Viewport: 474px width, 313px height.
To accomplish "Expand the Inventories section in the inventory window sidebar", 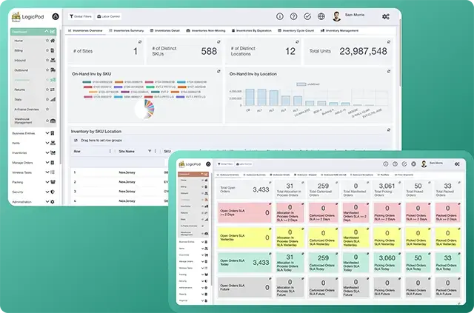I will (47, 152).
